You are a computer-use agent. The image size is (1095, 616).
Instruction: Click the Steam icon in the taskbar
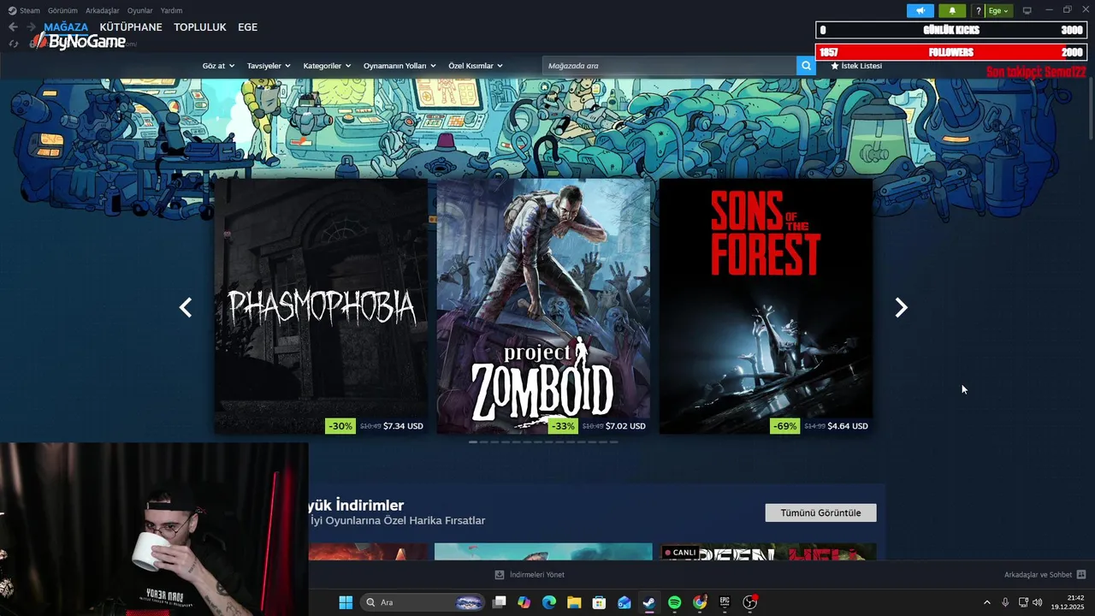pos(649,602)
